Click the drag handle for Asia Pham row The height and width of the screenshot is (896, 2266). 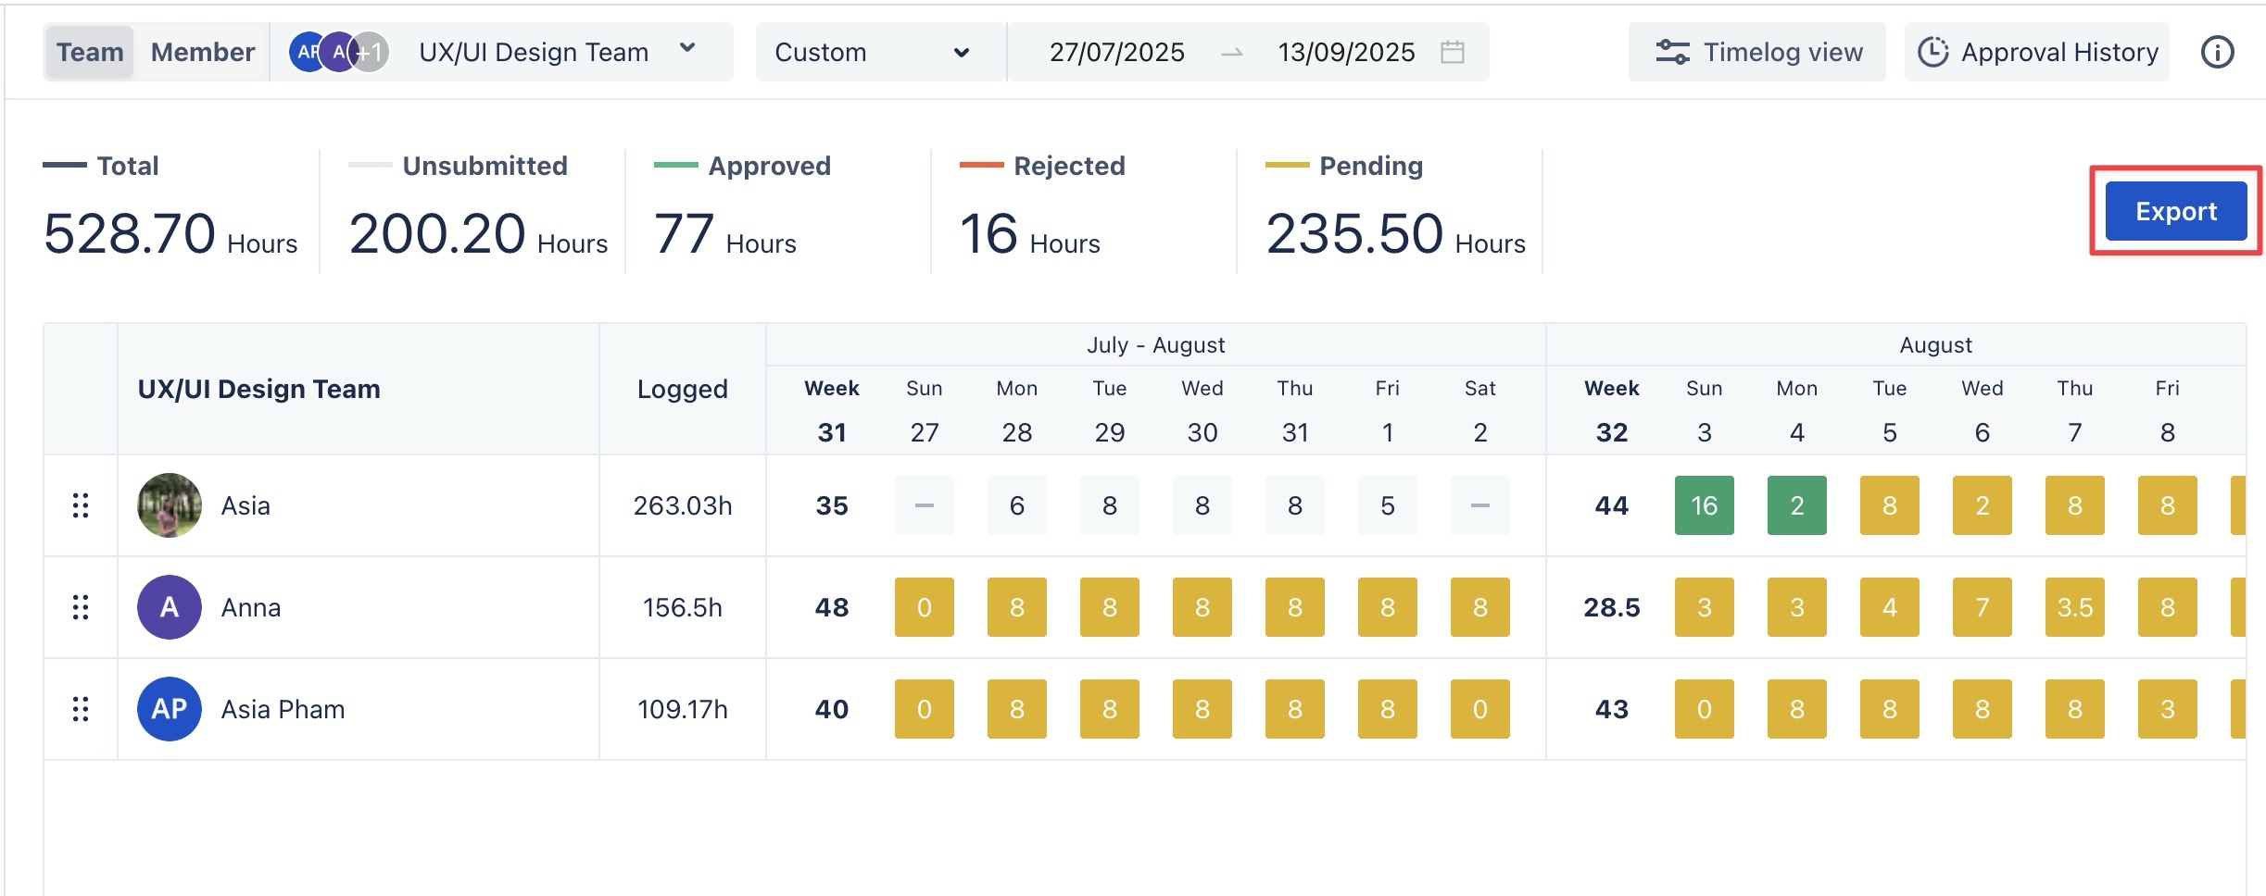point(81,709)
